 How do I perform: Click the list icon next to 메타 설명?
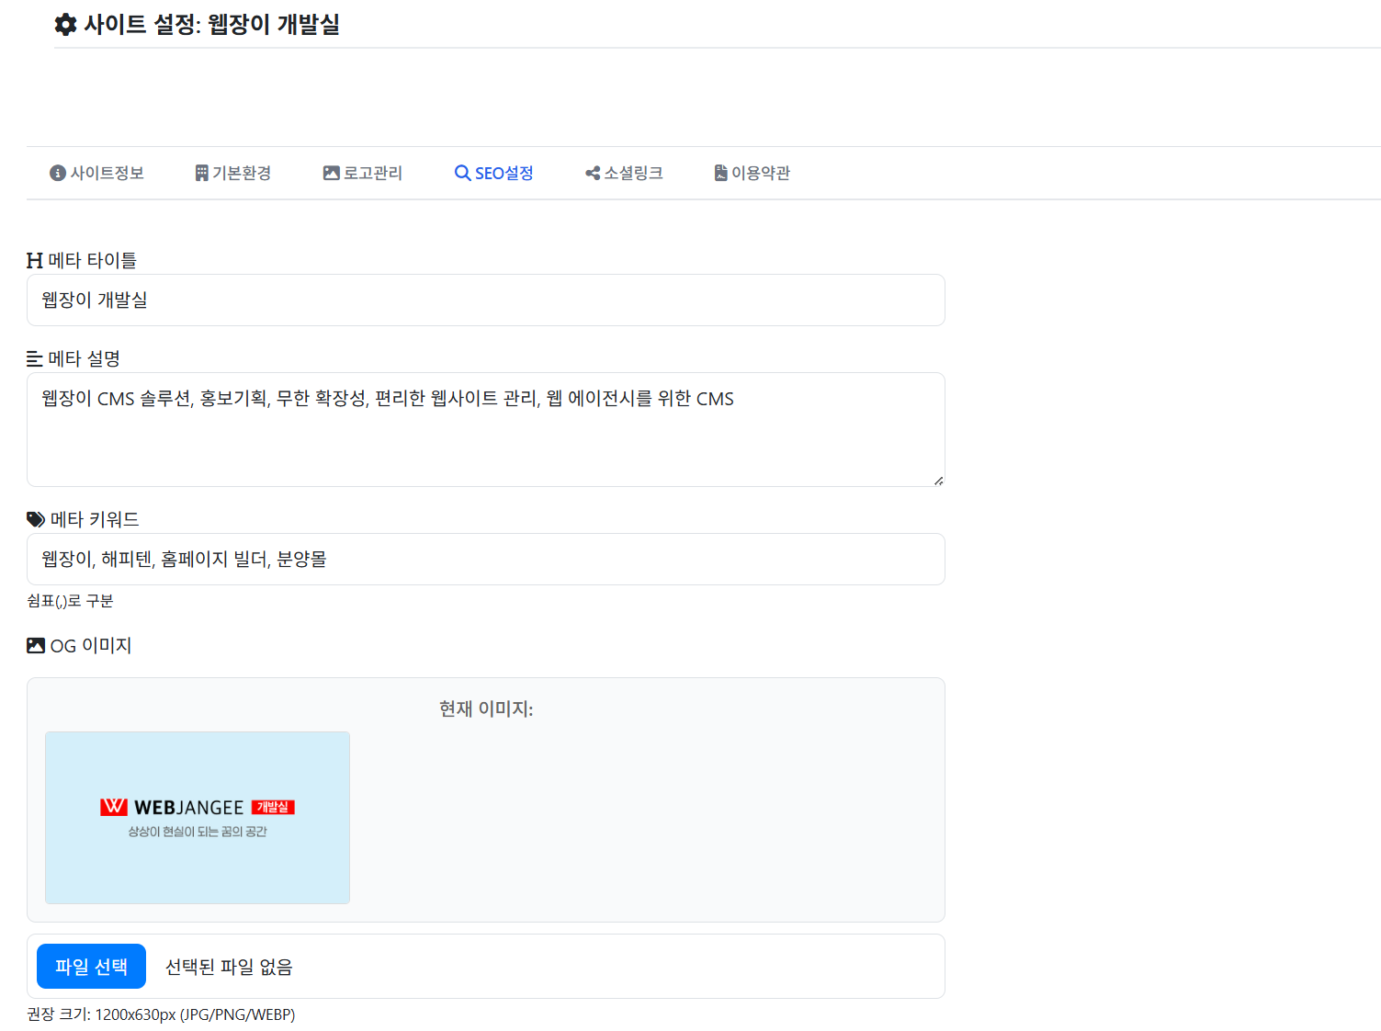tap(34, 358)
